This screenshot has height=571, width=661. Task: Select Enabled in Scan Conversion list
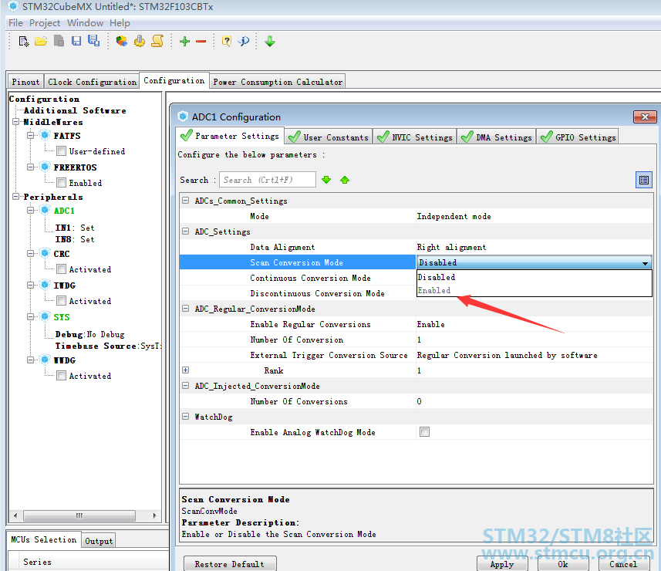click(534, 290)
